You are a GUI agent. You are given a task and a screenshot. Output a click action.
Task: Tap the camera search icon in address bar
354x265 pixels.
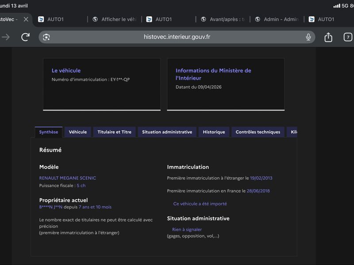46,37
